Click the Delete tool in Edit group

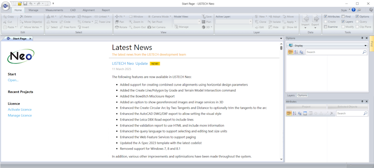tap(26, 17)
